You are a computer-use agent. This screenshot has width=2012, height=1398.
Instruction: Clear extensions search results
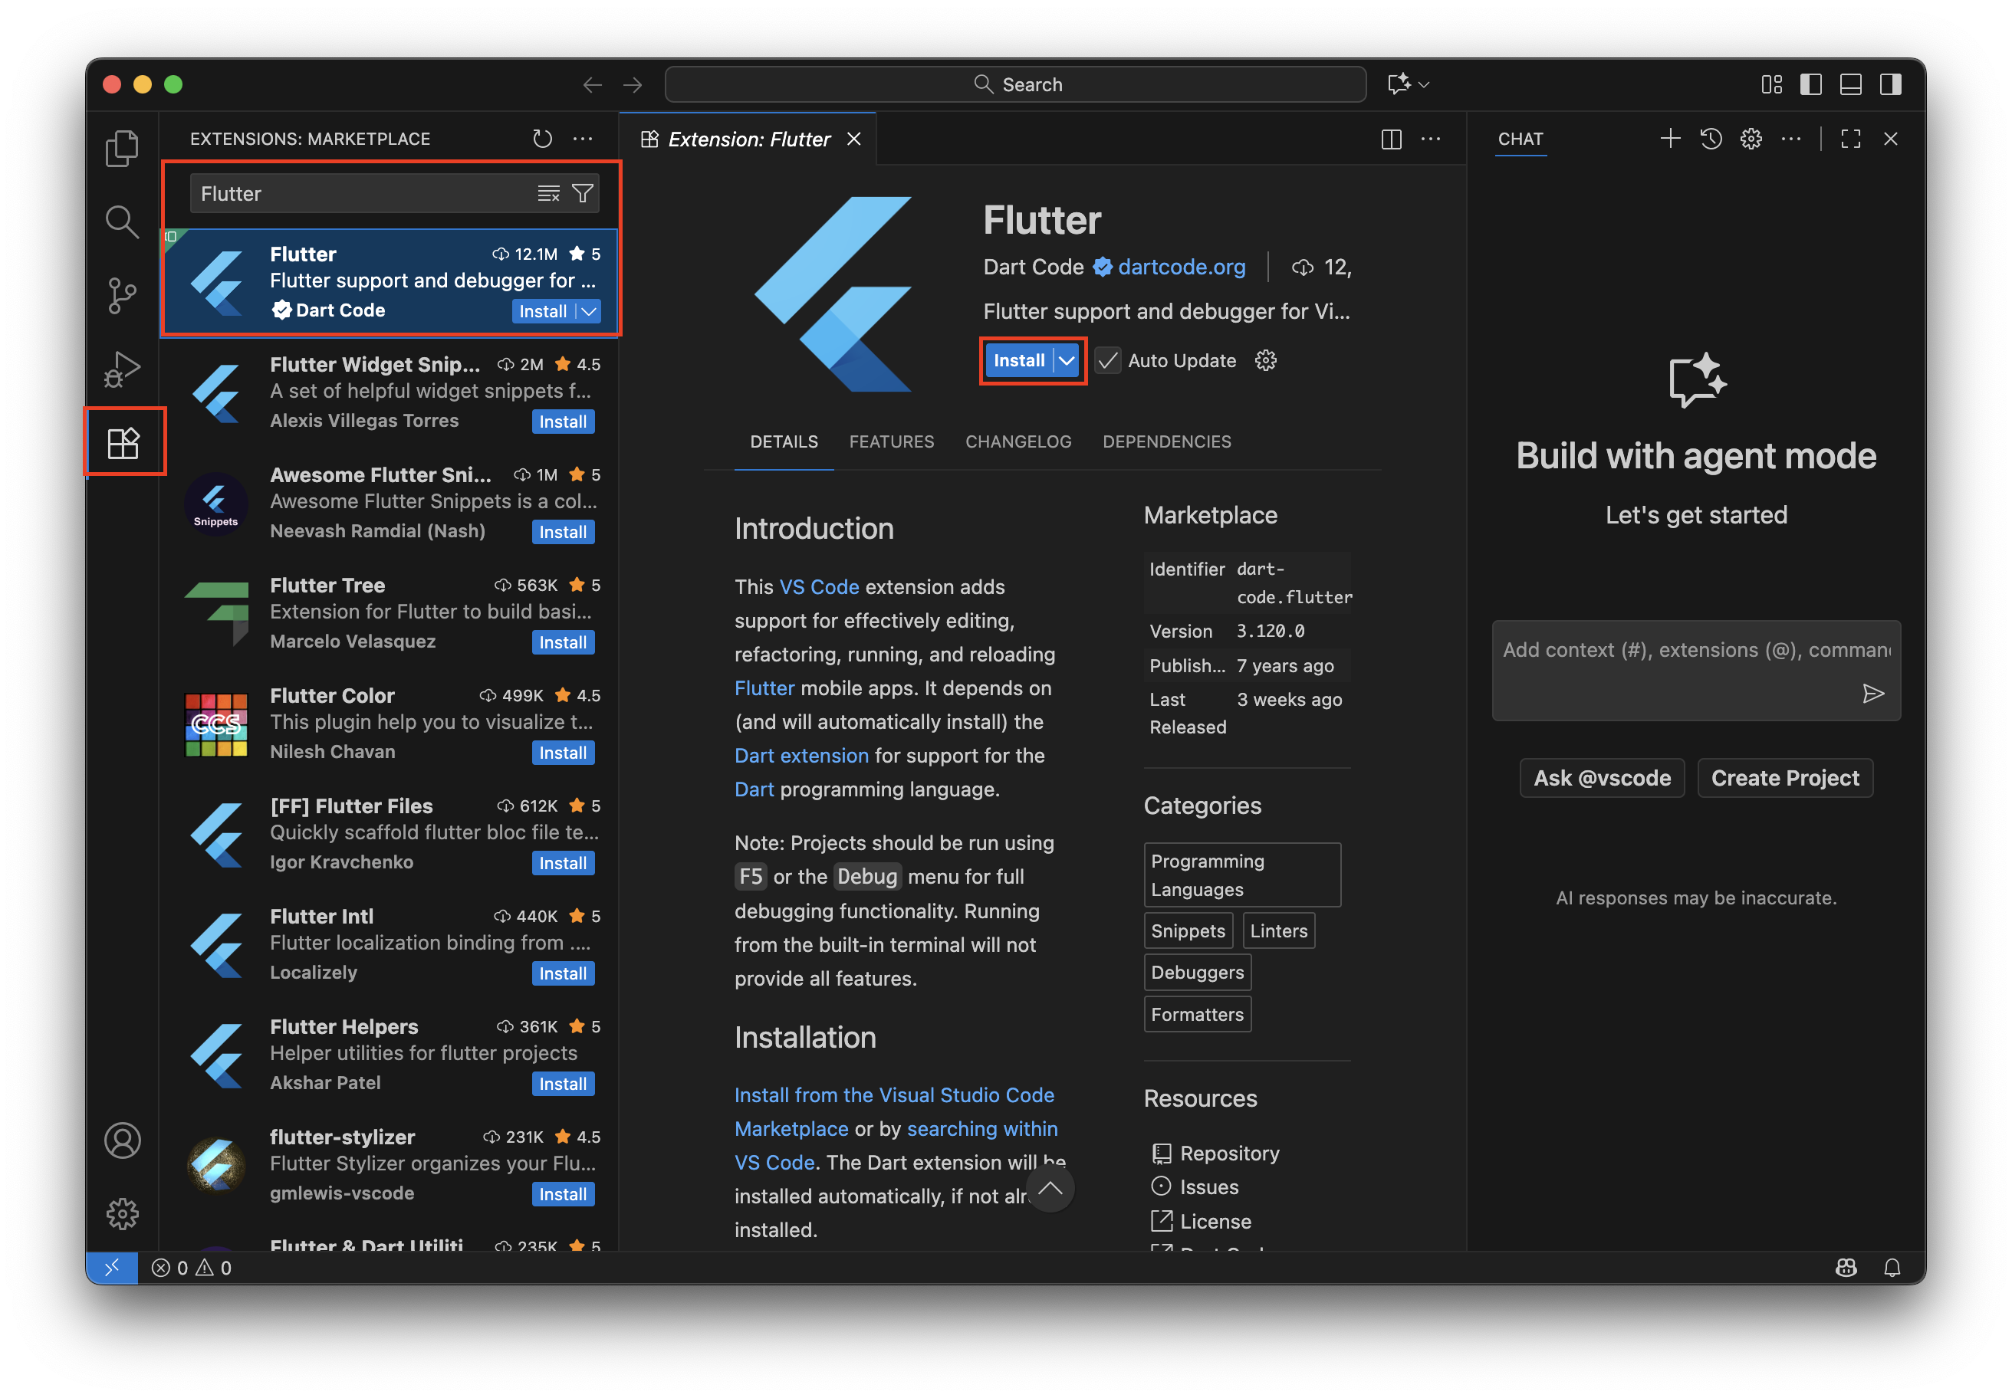[548, 194]
